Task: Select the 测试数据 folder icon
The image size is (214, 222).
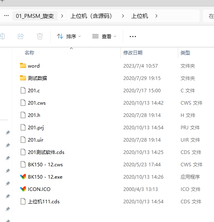Action: point(23,78)
